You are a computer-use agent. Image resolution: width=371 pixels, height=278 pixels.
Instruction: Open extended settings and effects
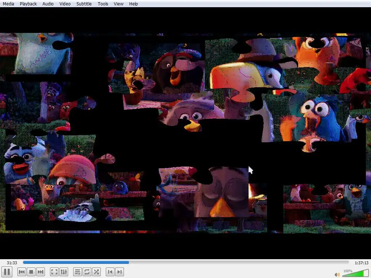(x=64, y=272)
